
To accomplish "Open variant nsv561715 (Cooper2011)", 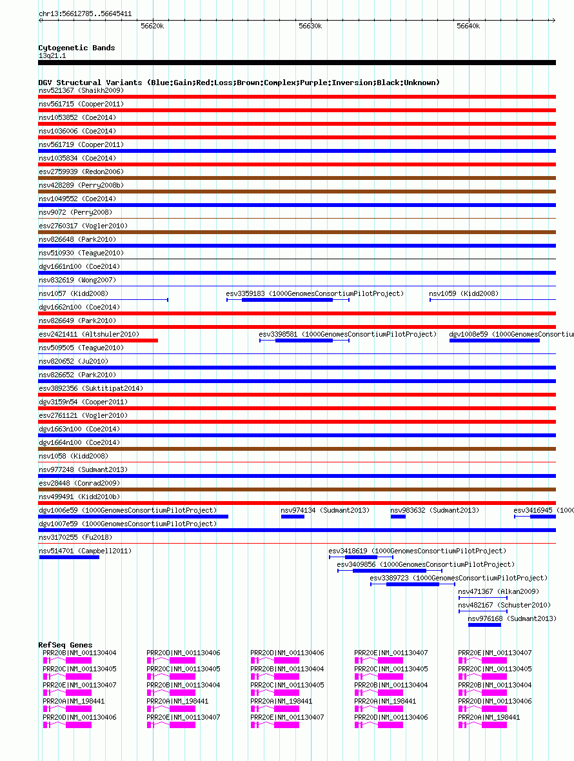I will point(81,104).
